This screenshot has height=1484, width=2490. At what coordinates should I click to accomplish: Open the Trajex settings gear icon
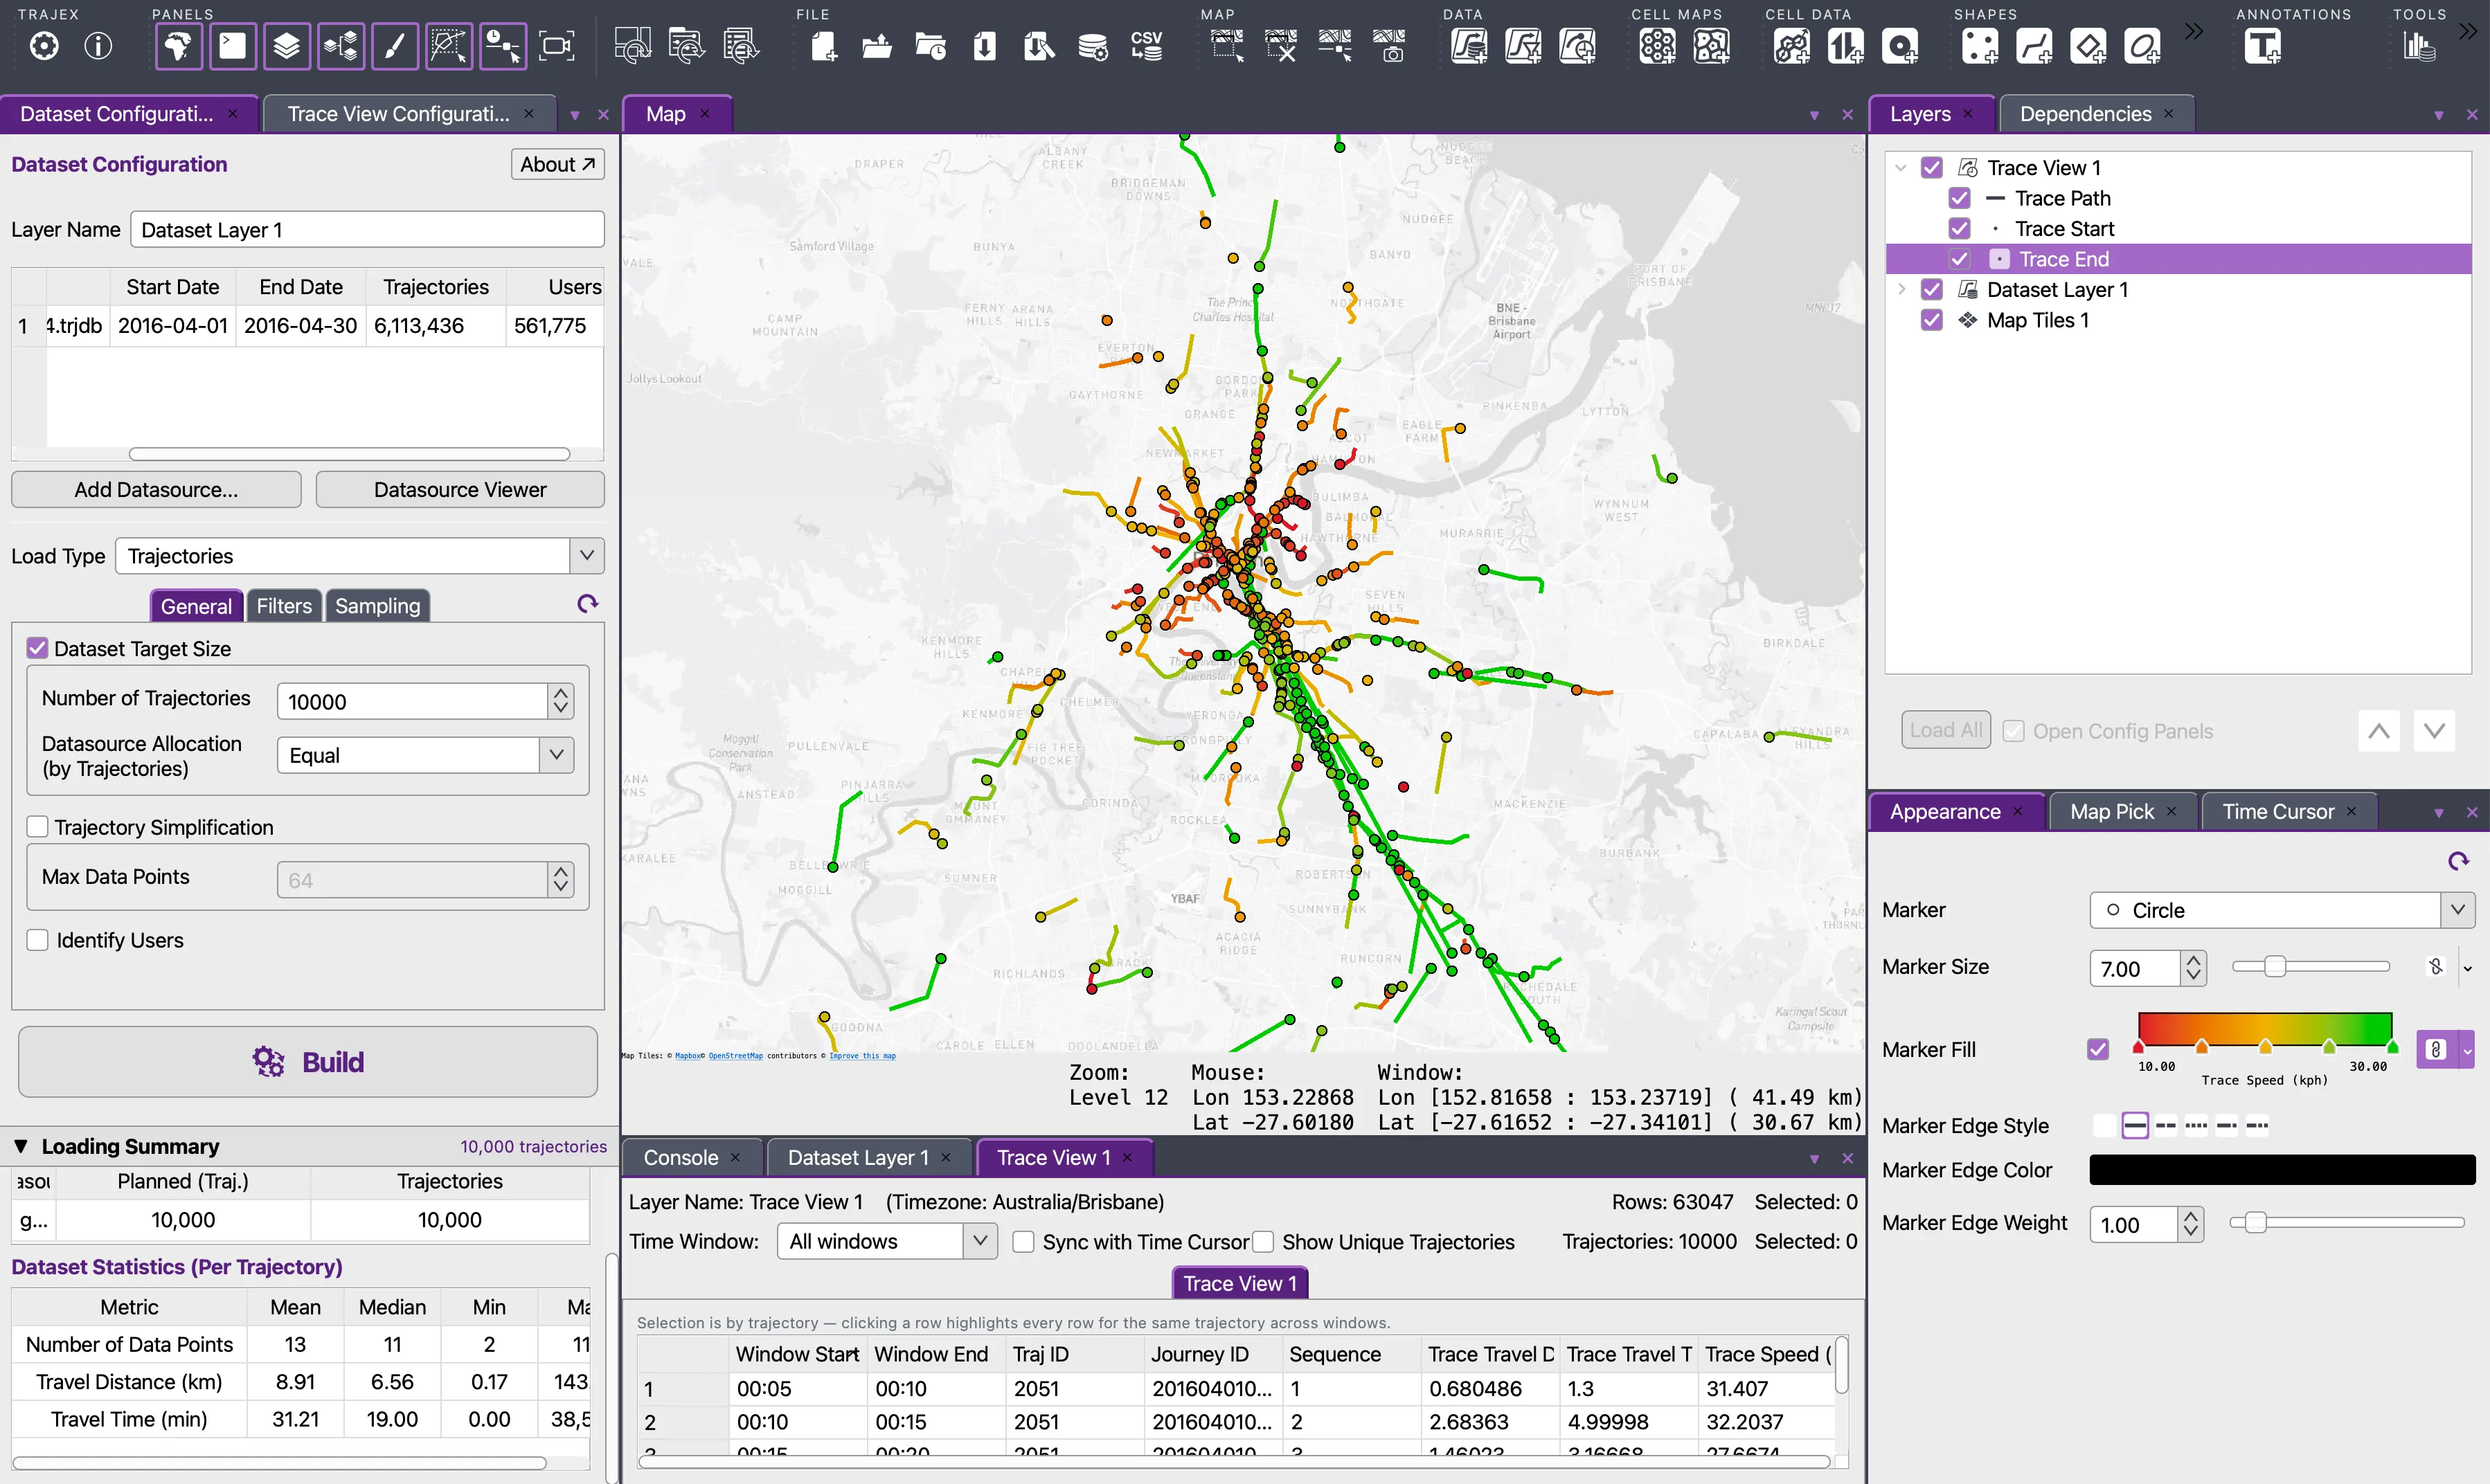44,46
